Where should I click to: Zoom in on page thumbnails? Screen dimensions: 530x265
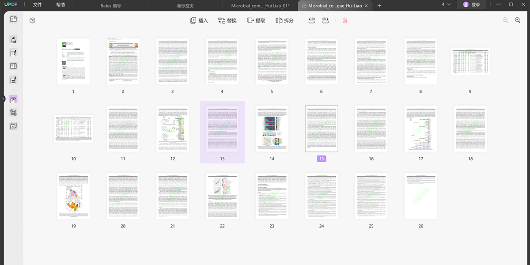point(518,20)
